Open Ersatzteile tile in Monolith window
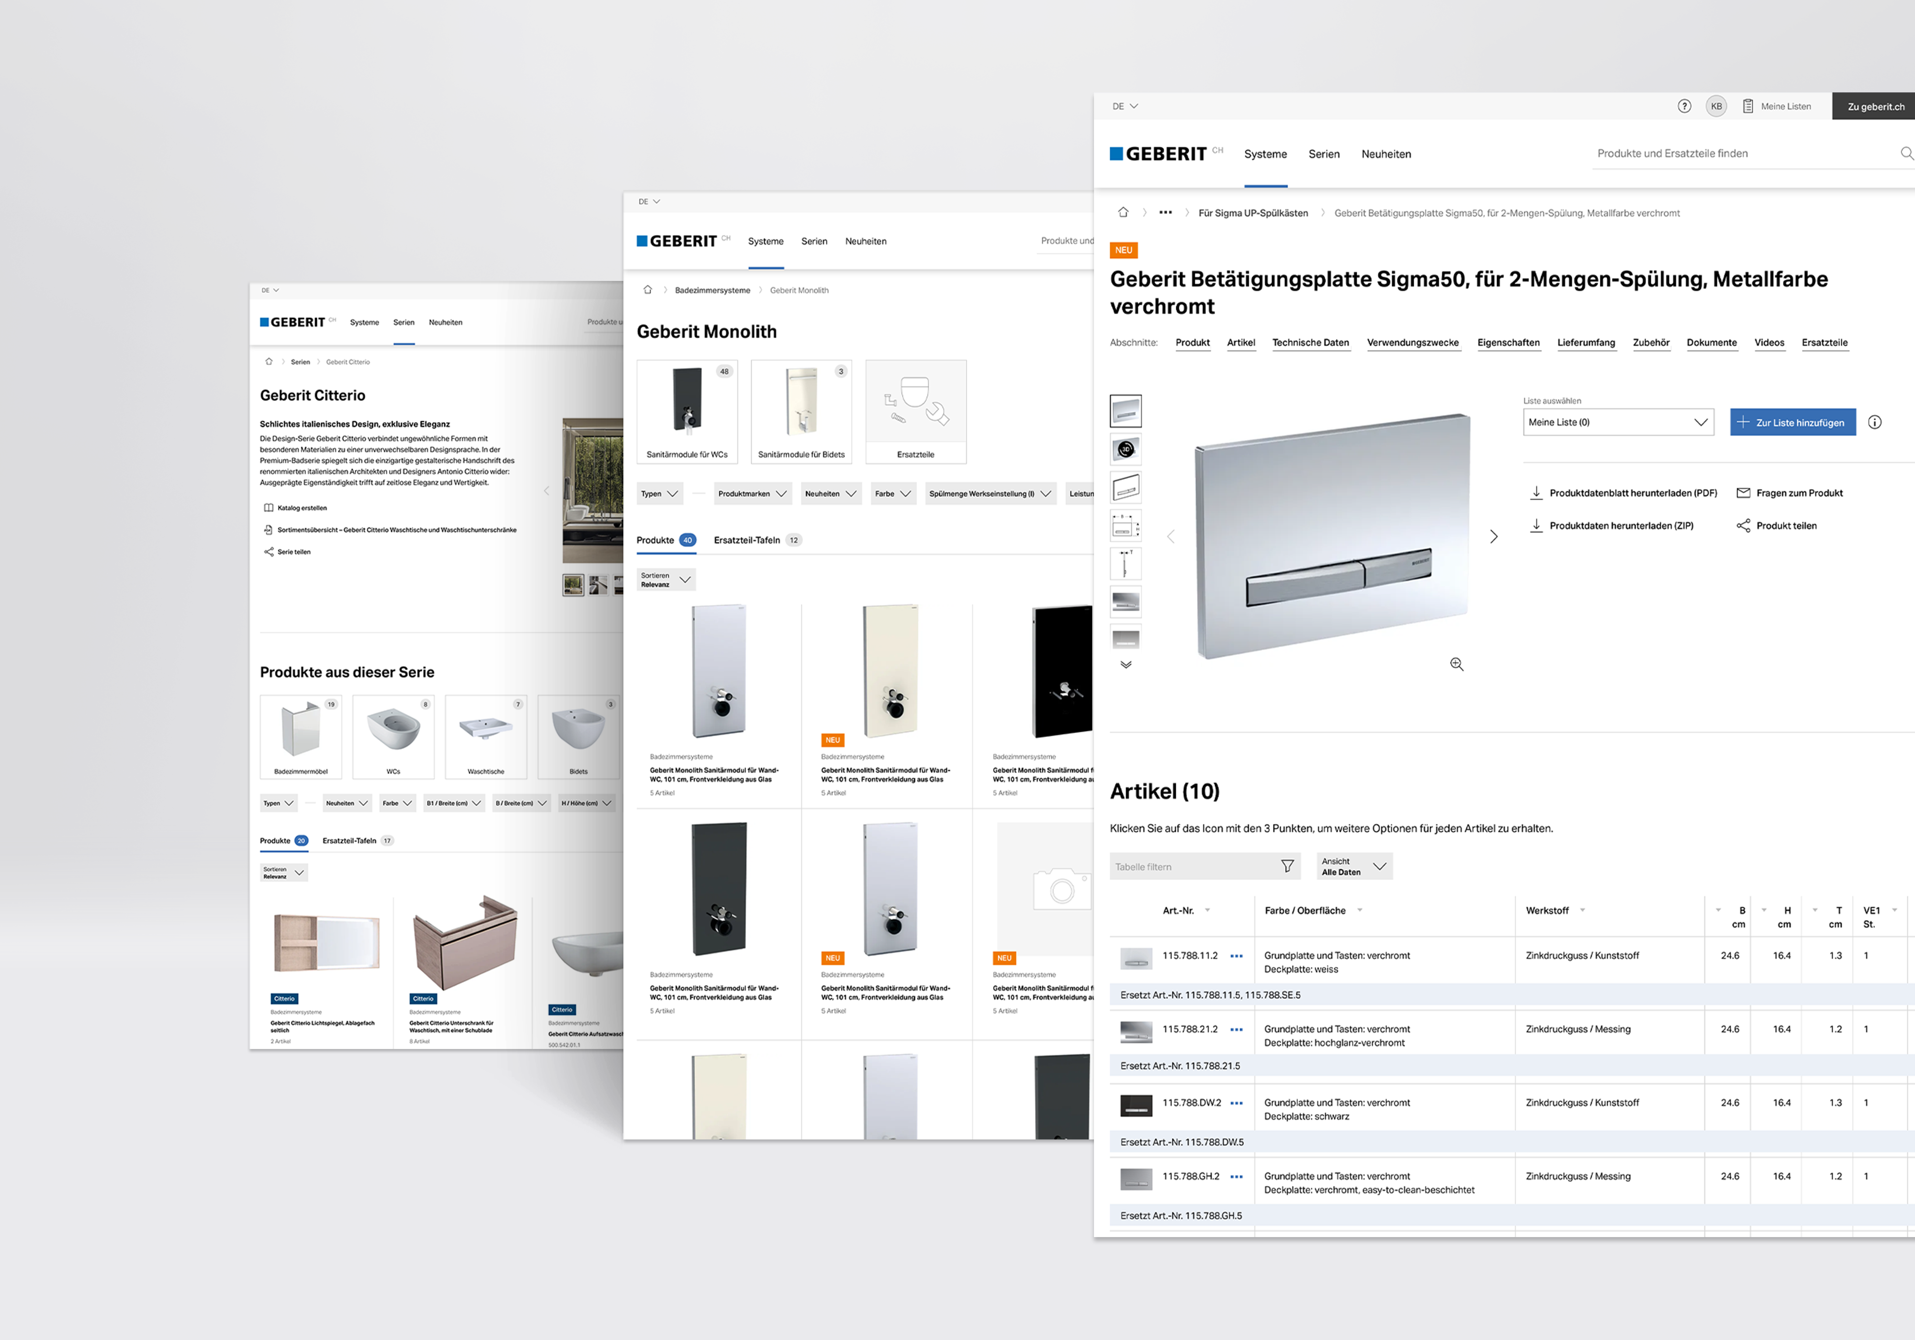Viewport: 1915px width, 1340px height. (916, 411)
